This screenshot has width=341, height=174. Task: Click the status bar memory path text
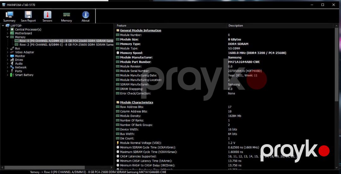coord(98,172)
